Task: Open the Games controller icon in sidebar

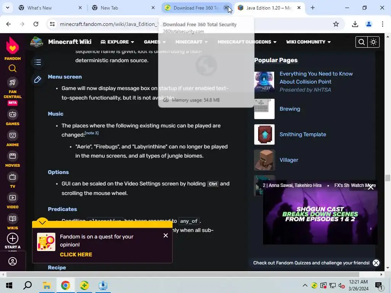Action: (13, 114)
